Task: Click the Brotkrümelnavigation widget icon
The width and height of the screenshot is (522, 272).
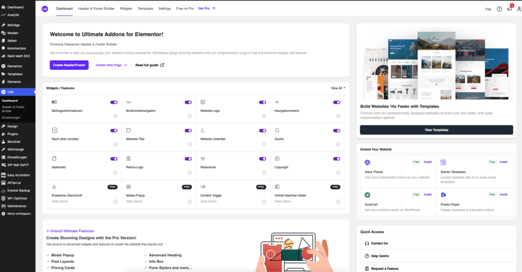Action: click(128, 102)
